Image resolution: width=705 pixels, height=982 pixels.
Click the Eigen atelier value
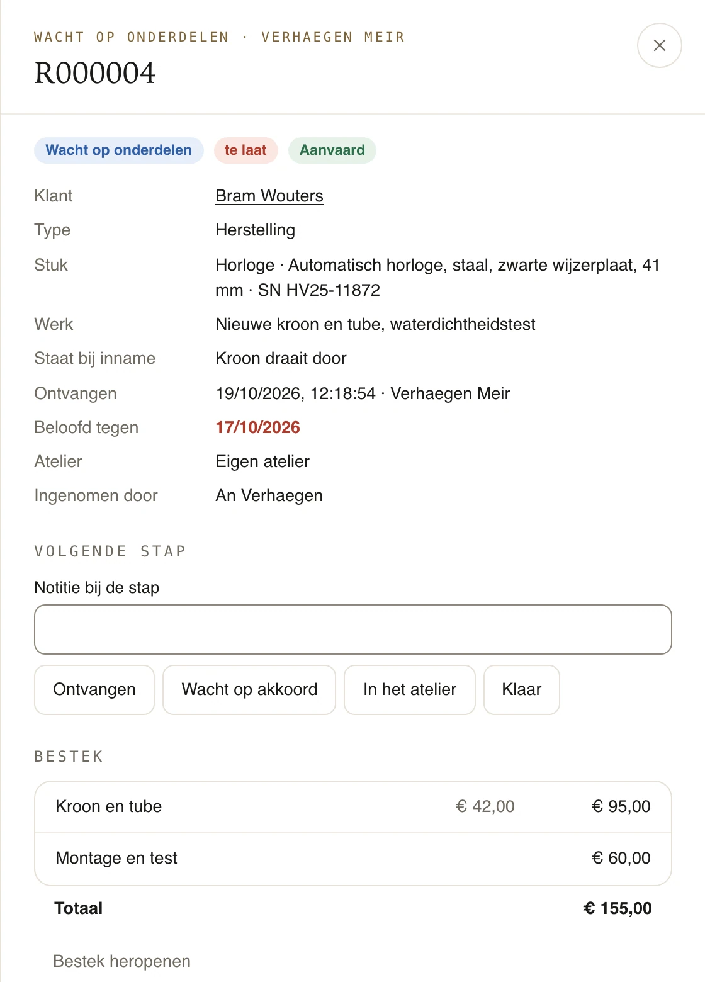click(262, 461)
